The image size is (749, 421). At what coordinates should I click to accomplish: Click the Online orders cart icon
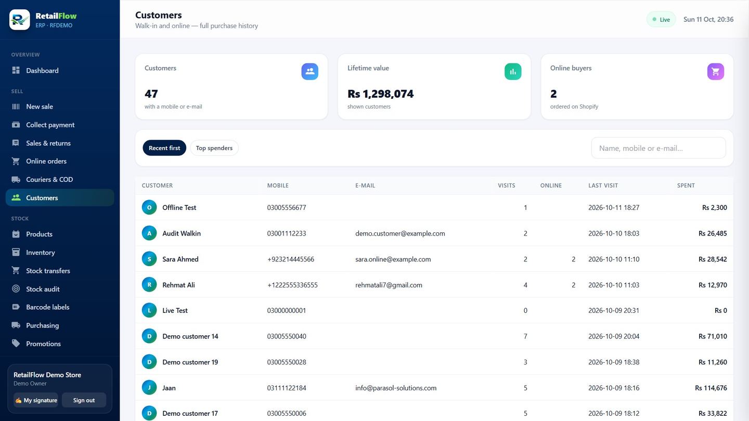tap(16, 161)
